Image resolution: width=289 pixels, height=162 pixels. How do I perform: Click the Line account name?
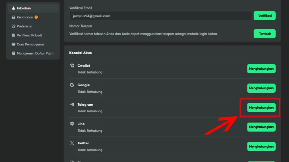81,124
